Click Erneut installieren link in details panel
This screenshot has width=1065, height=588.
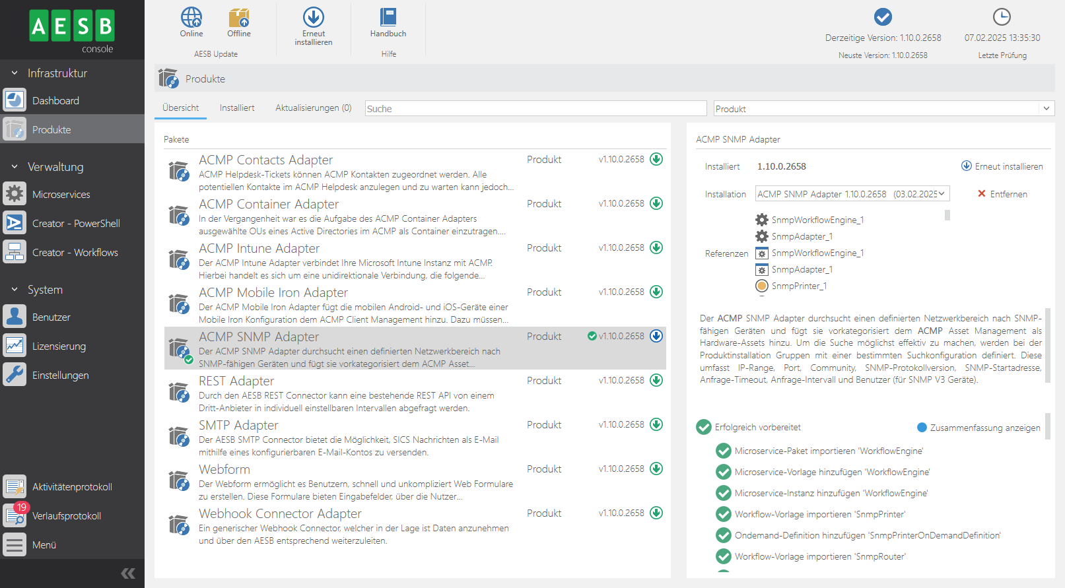pos(1002,166)
